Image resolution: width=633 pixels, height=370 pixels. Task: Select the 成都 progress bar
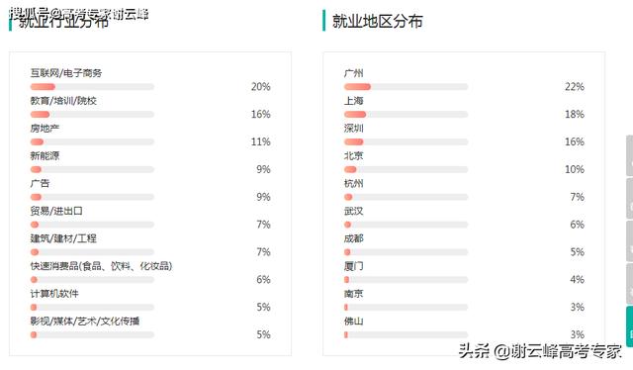(x=406, y=252)
